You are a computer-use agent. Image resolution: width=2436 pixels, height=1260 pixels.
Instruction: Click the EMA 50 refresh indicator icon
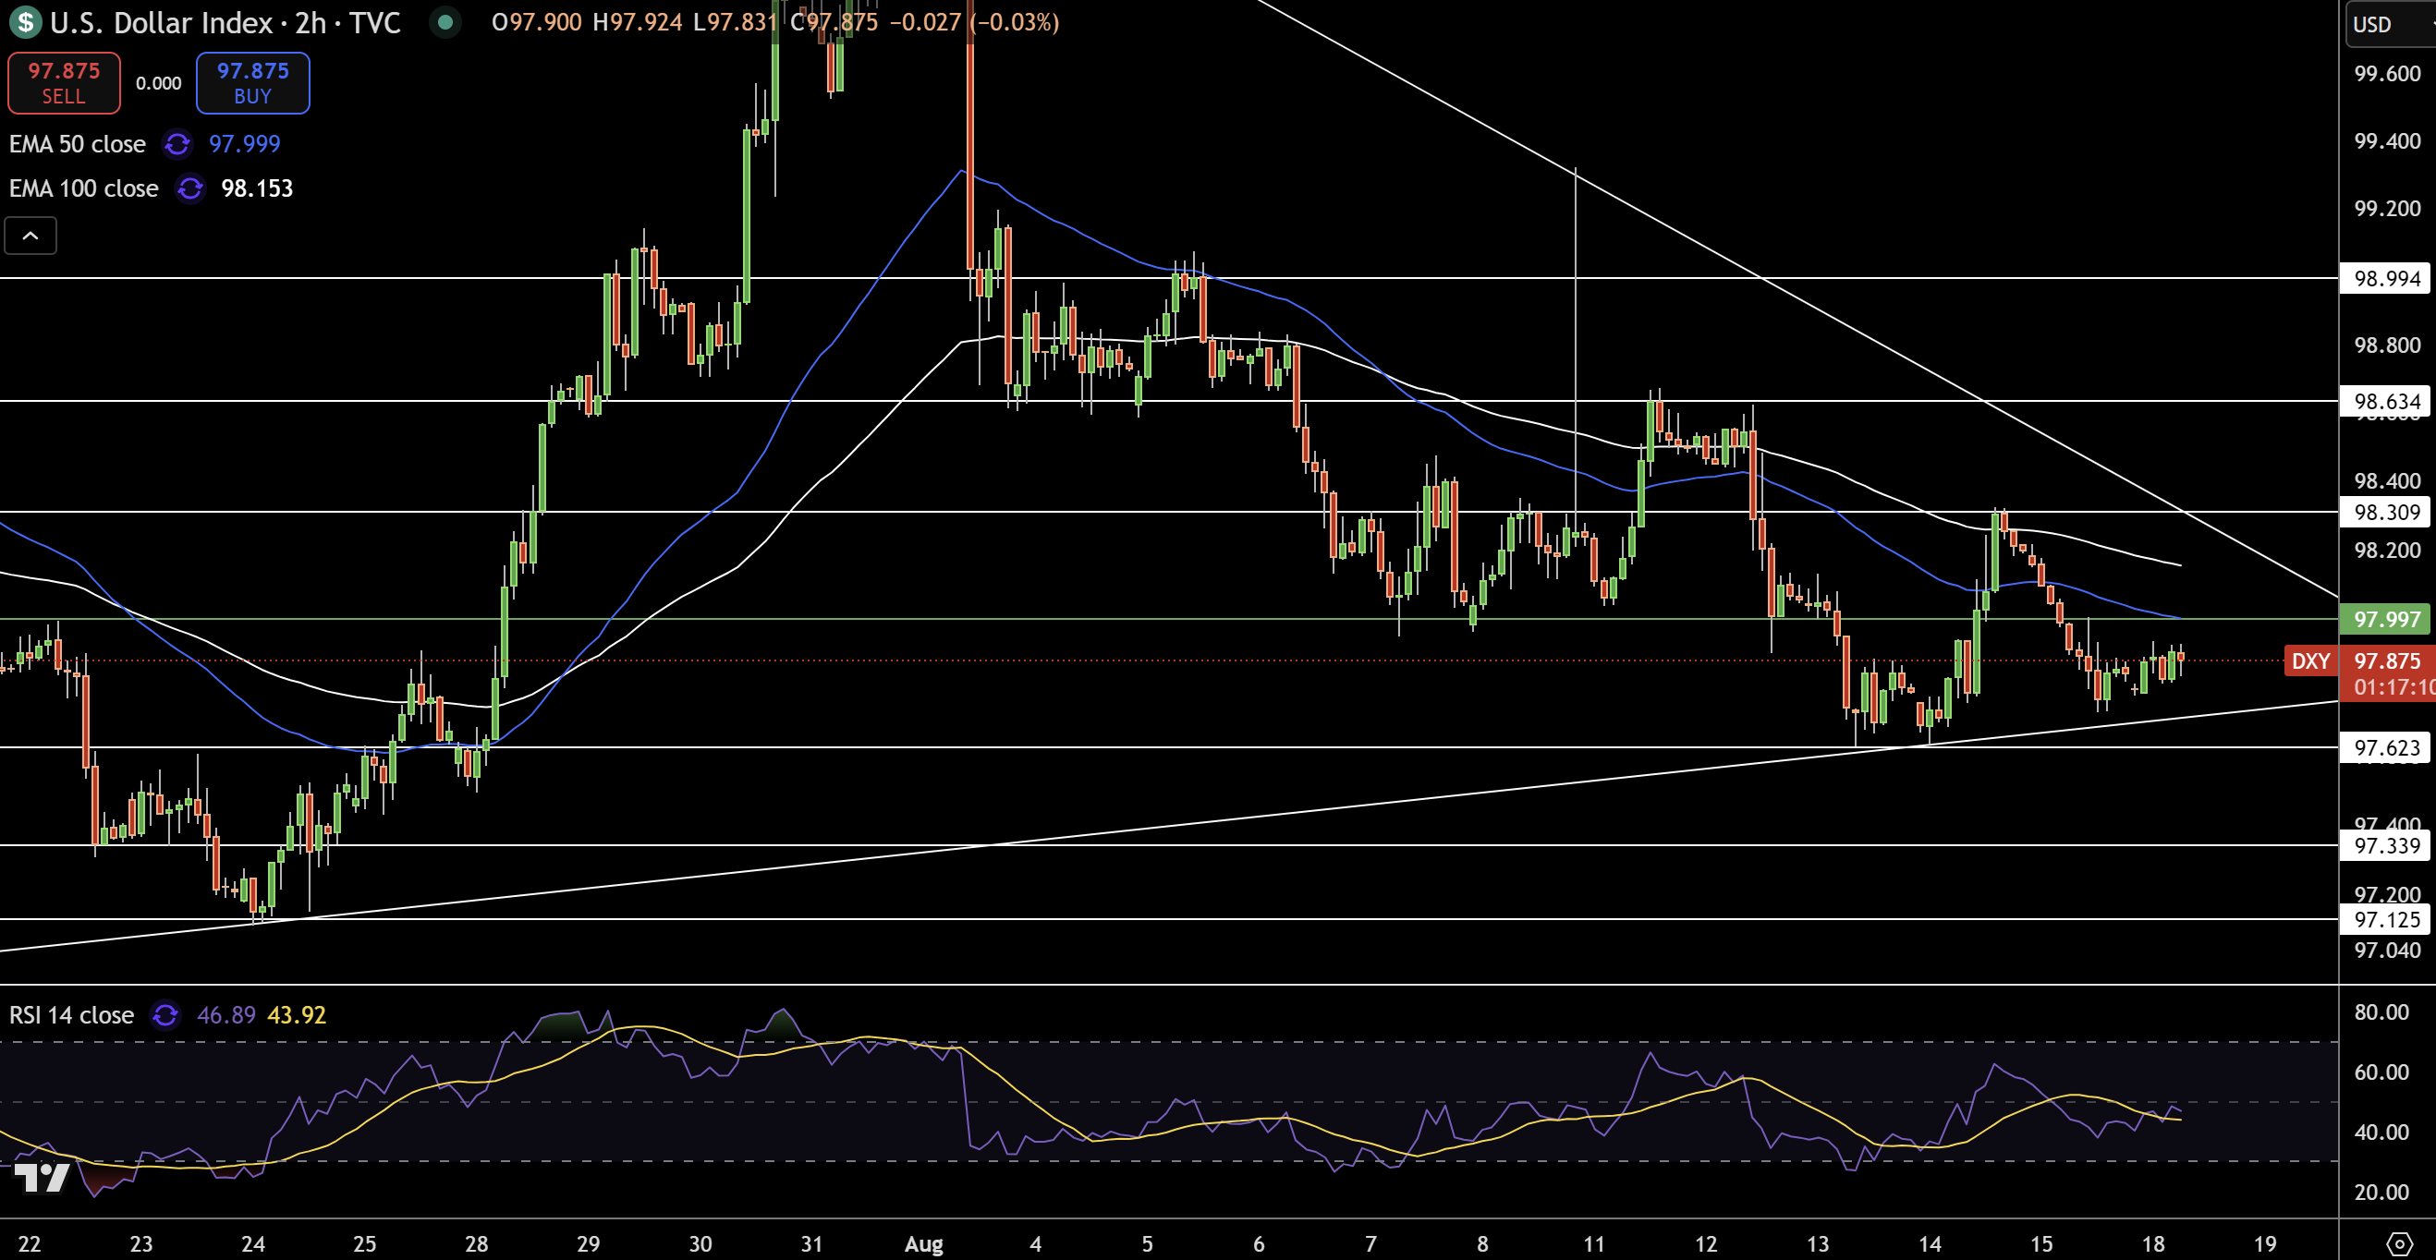tap(177, 144)
